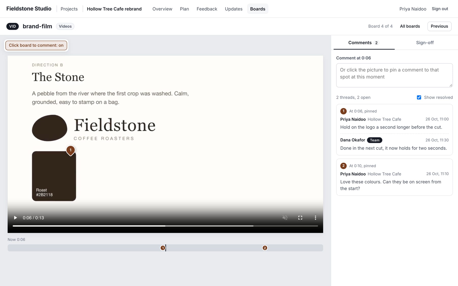
Task: Open the All boards link
Action: point(410,26)
